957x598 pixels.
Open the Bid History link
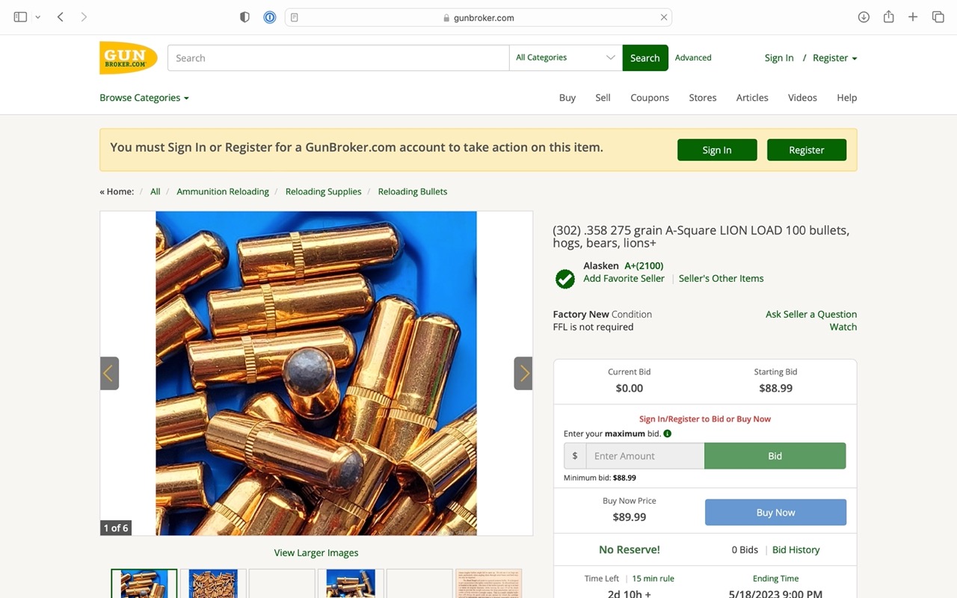796,550
